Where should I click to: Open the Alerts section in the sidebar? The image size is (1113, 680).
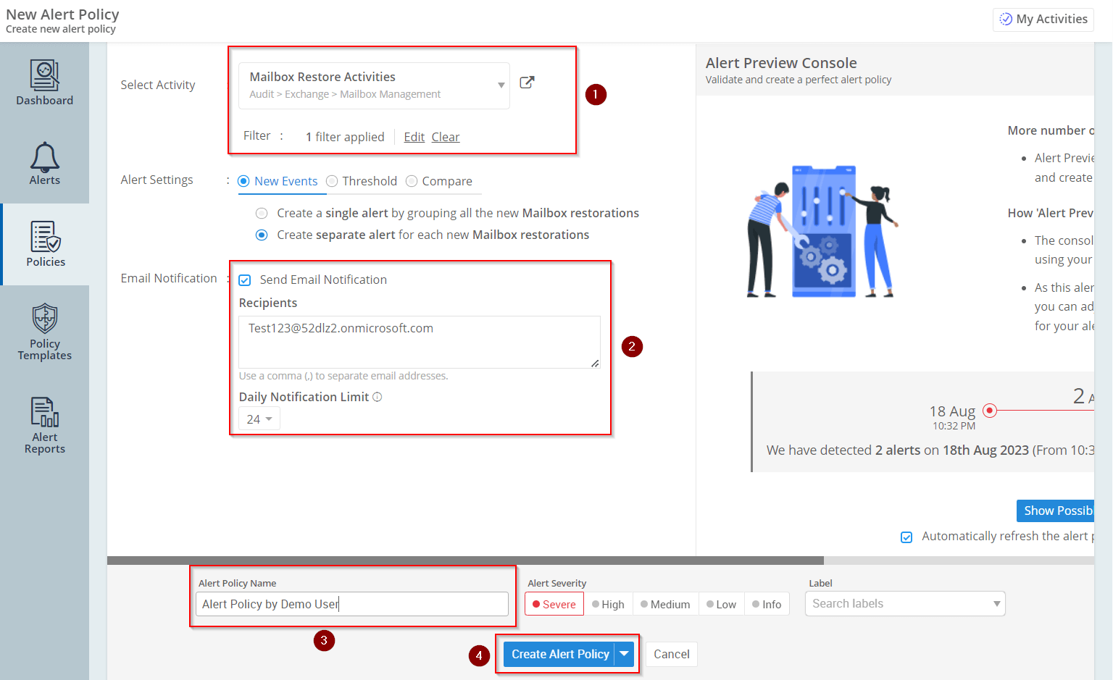[x=44, y=165]
